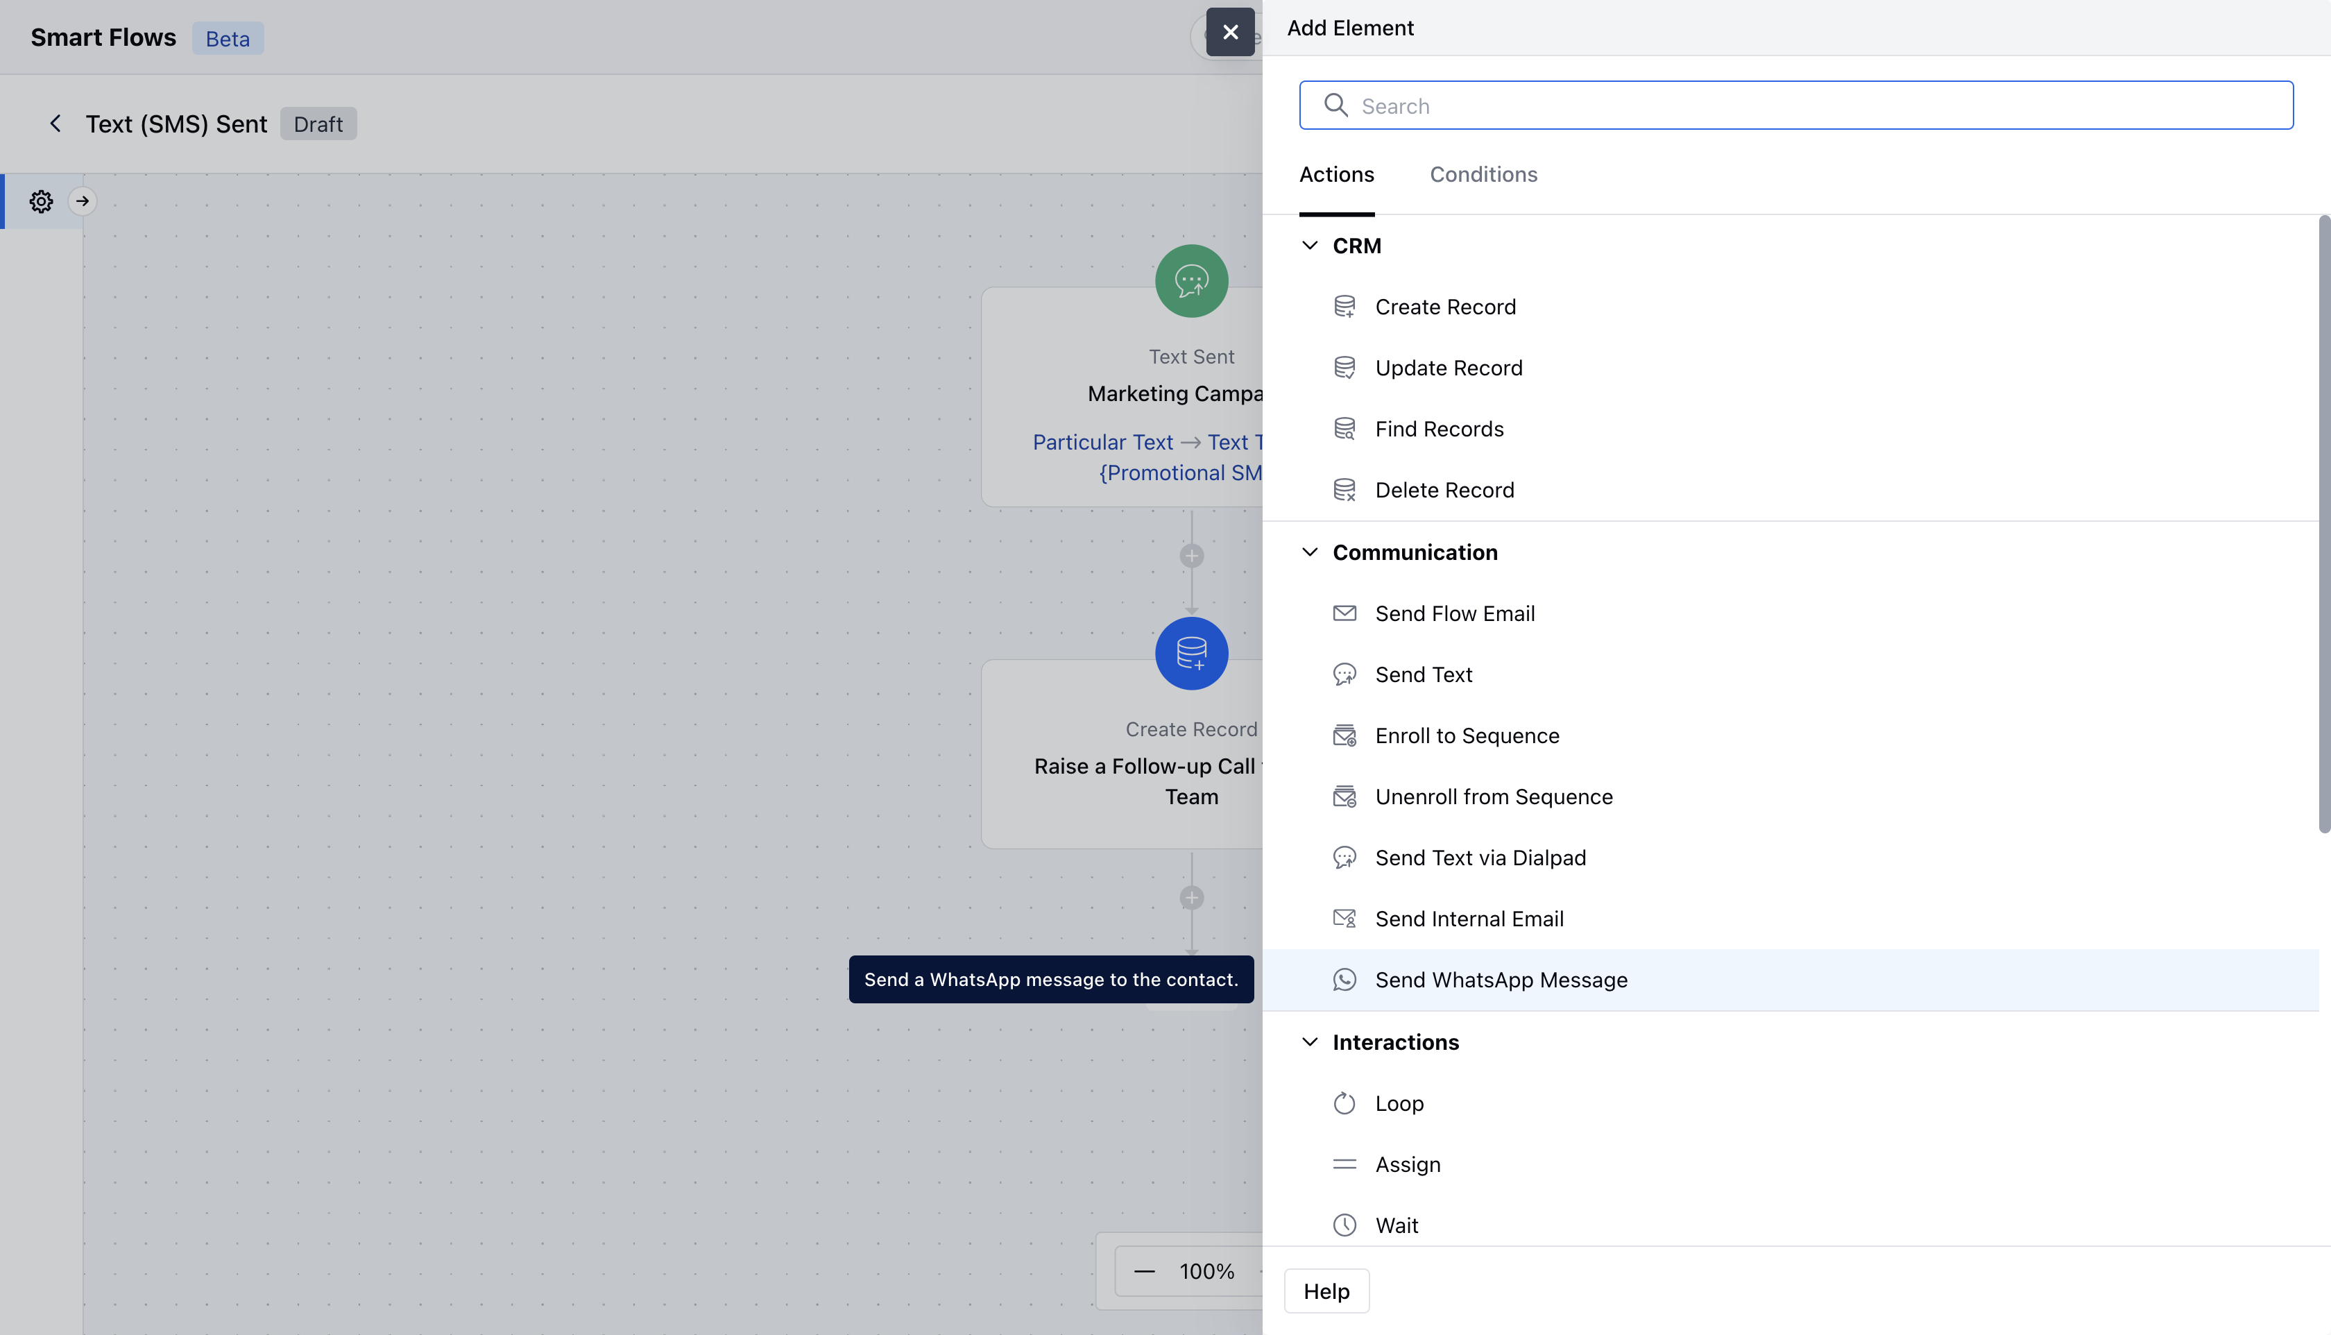Choose the Send Flow Email envelope icon
The width and height of the screenshot is (2331, 1335).
(1344, 613)
